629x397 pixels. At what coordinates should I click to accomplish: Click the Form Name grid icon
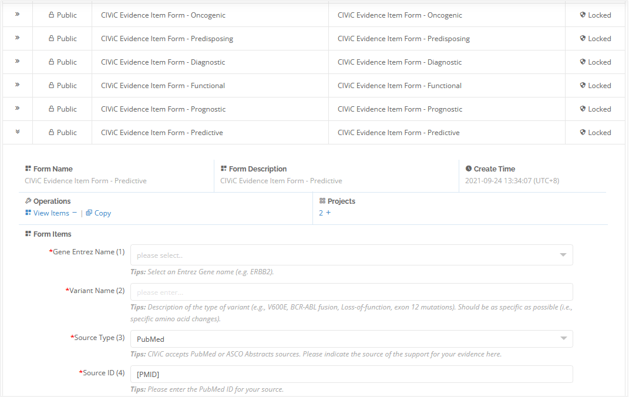click(x=28, y=169)
